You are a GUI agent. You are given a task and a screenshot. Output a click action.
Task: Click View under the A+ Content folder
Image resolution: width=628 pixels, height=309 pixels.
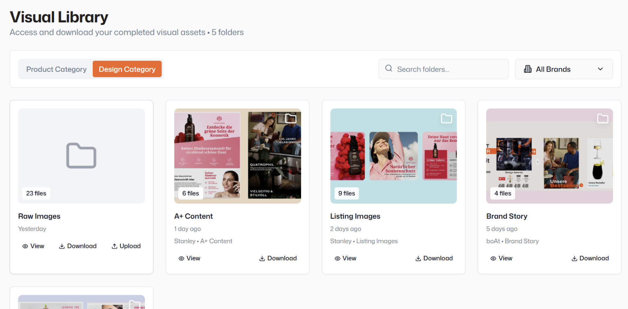pos(189,258)
